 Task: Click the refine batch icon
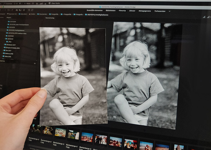(20, 10)
